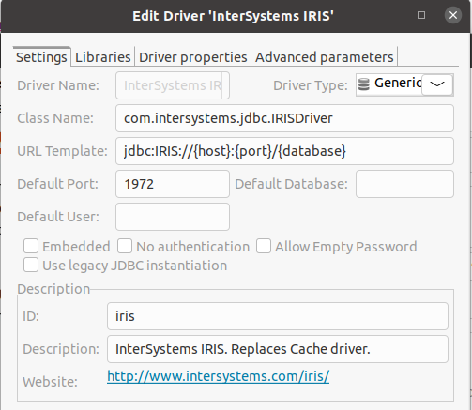Click the Default User label
The width and height of the screenshot is (472, 410).
coord(58,217)
